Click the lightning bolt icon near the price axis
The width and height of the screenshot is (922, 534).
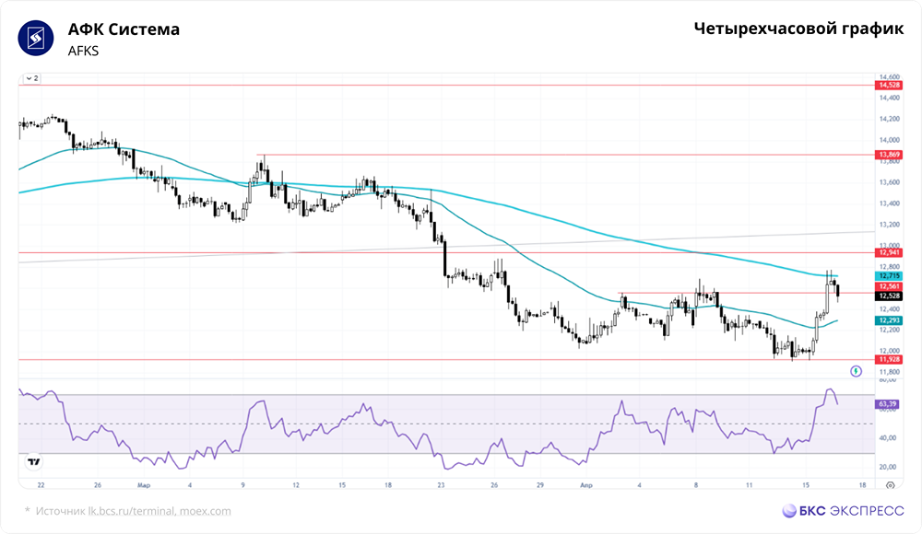tap(857, 371)
